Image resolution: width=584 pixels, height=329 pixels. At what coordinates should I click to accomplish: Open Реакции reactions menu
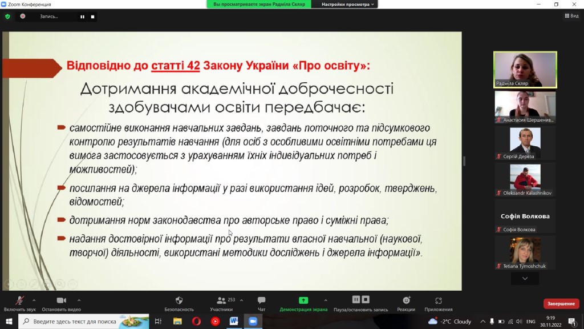coord(406,304)
